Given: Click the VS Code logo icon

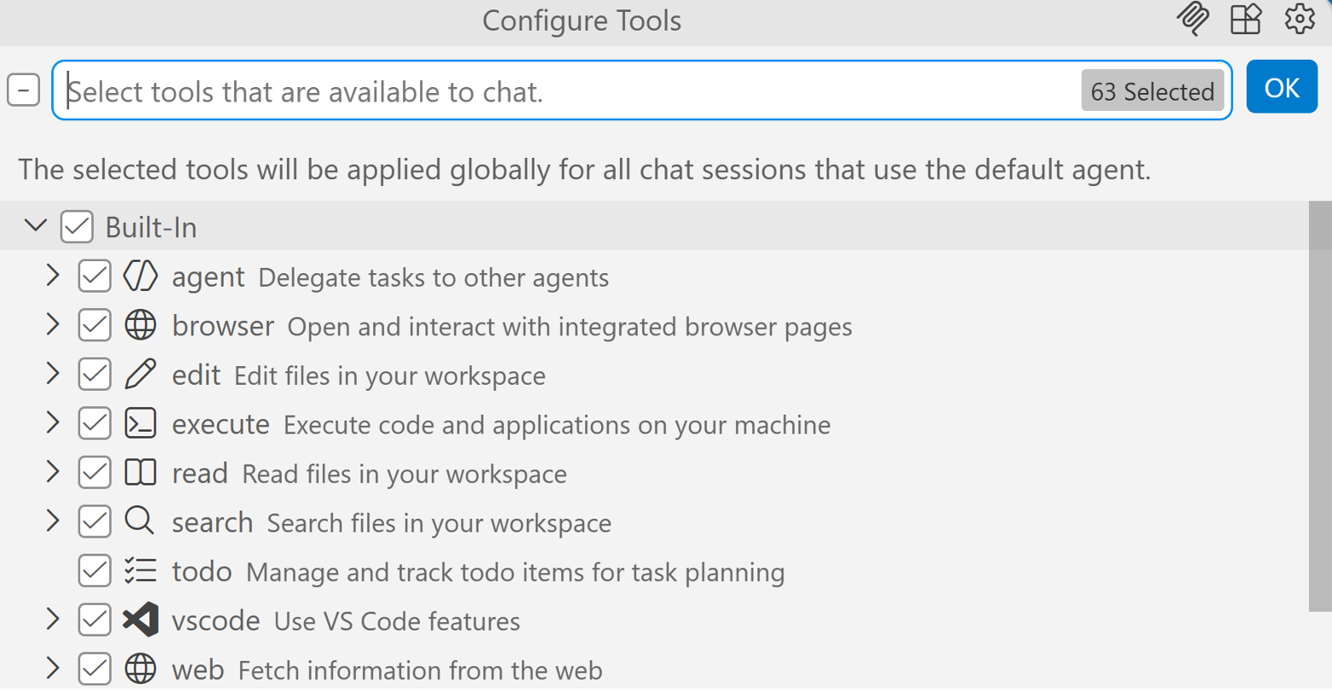Looking at the screenshot, I should point(141,620).
